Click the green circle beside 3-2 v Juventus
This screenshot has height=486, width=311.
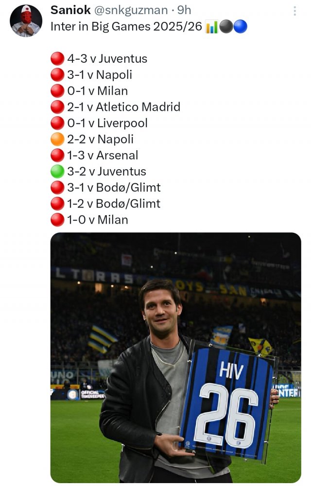(x=57, y=172)
